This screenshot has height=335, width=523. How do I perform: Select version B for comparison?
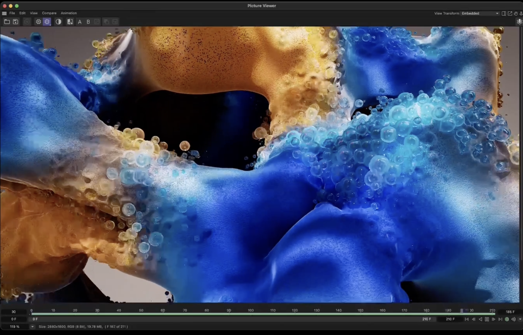(88, 22)
